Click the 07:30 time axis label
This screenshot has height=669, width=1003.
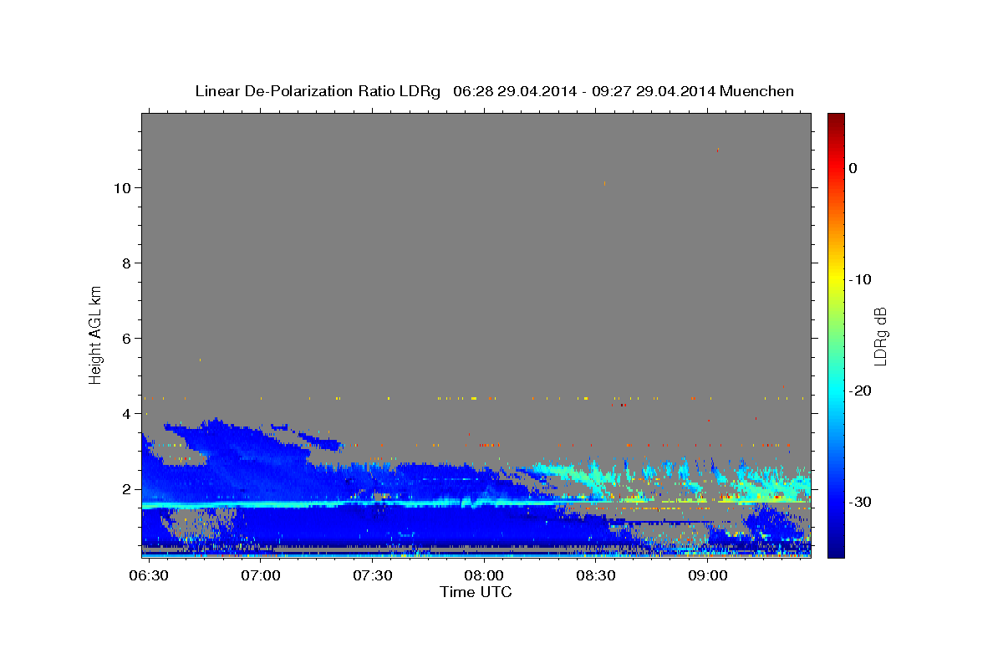(x=372, y=576)
